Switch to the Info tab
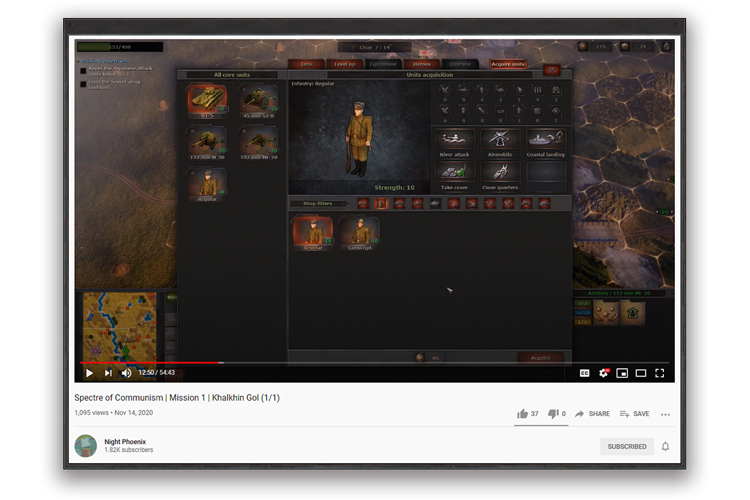Screen dimensions: 750x500 coord(306,64)
